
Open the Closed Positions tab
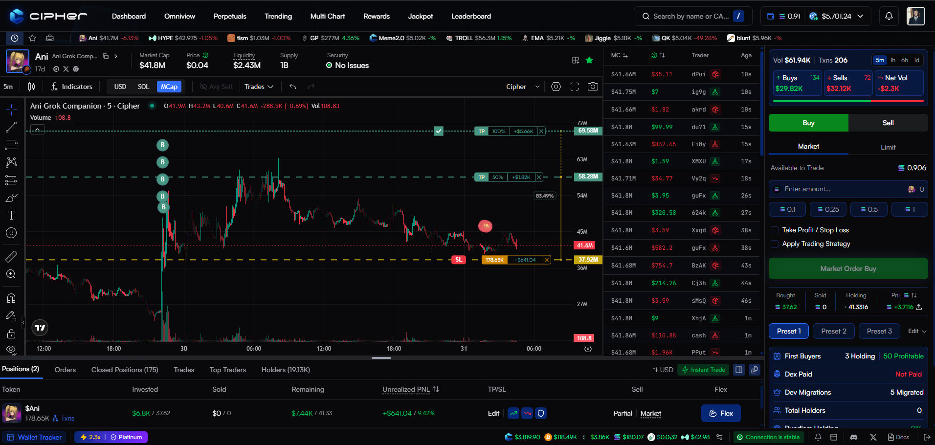click(124, 370)
